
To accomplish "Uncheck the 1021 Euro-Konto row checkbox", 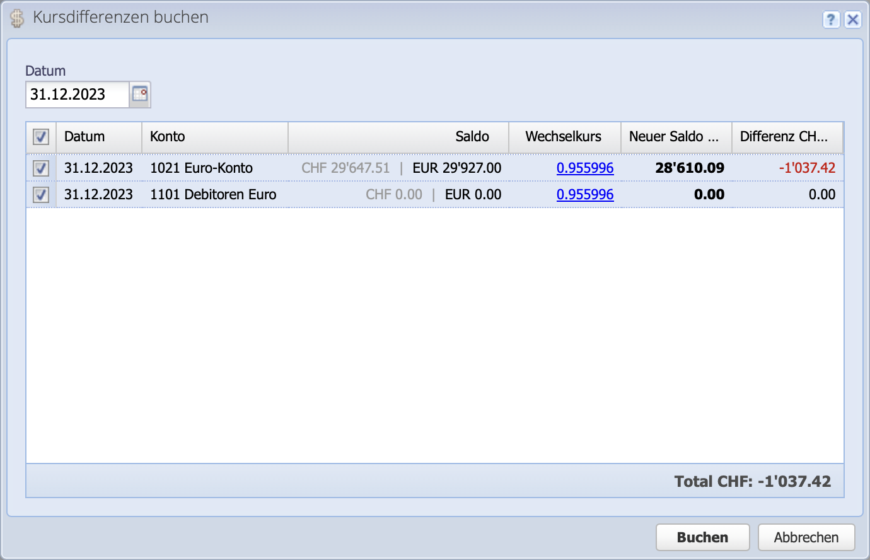I will (x=41, y=168).
